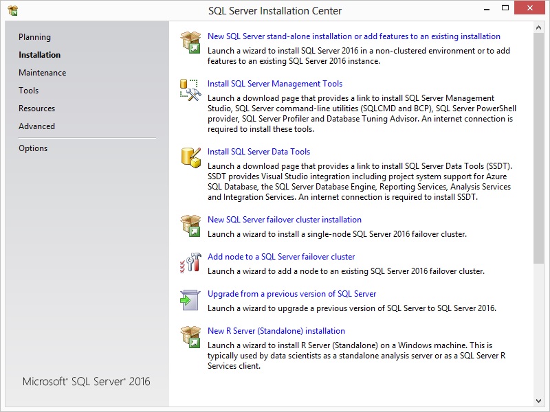Open Options in the sidebar
550x412 pixels.
(33, 148)
